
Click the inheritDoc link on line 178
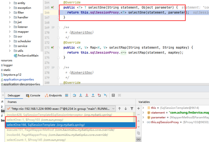click(81, 73)
